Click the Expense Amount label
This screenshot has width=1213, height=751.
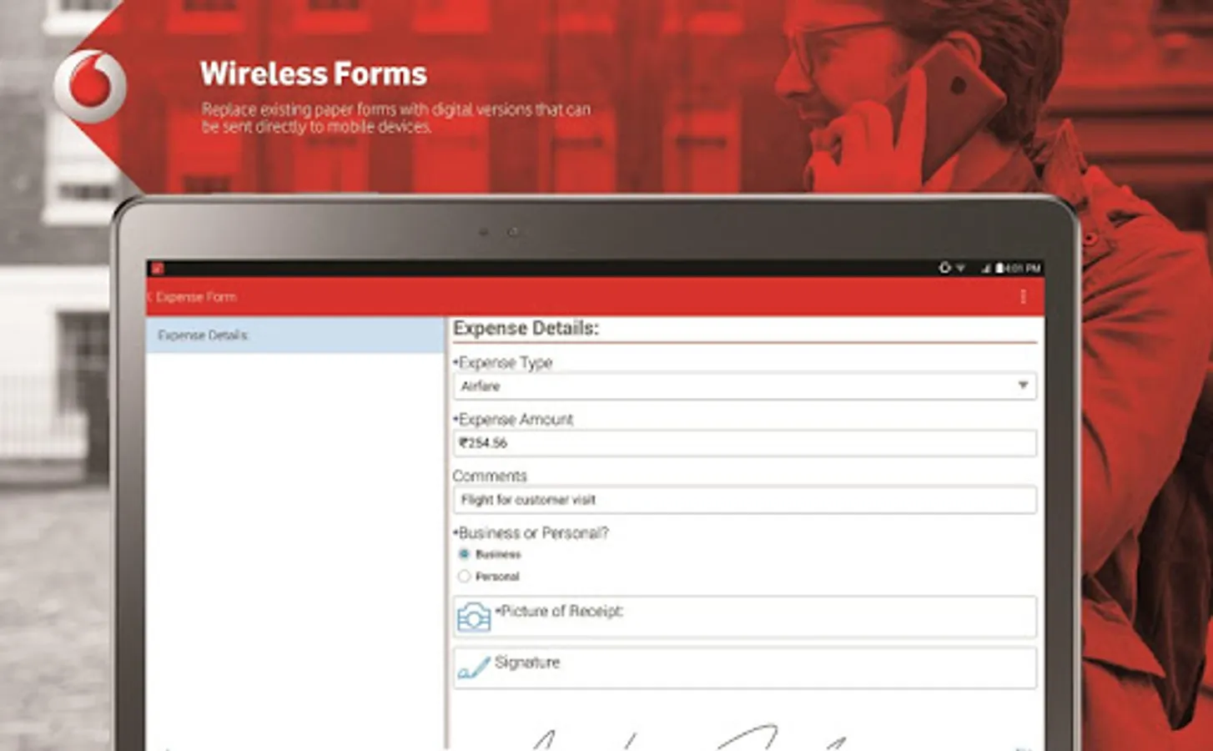513,420
